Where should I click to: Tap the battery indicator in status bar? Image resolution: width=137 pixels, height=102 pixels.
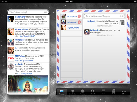click(x=135, y=1)
